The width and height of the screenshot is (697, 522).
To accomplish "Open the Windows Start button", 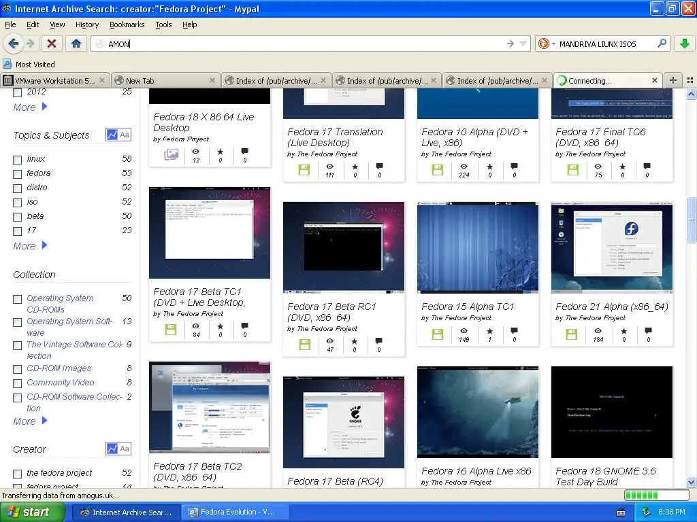I will 31,512.
